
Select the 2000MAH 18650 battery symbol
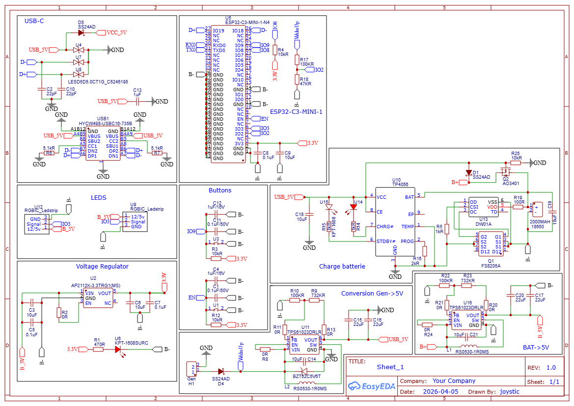coord(537,210)
